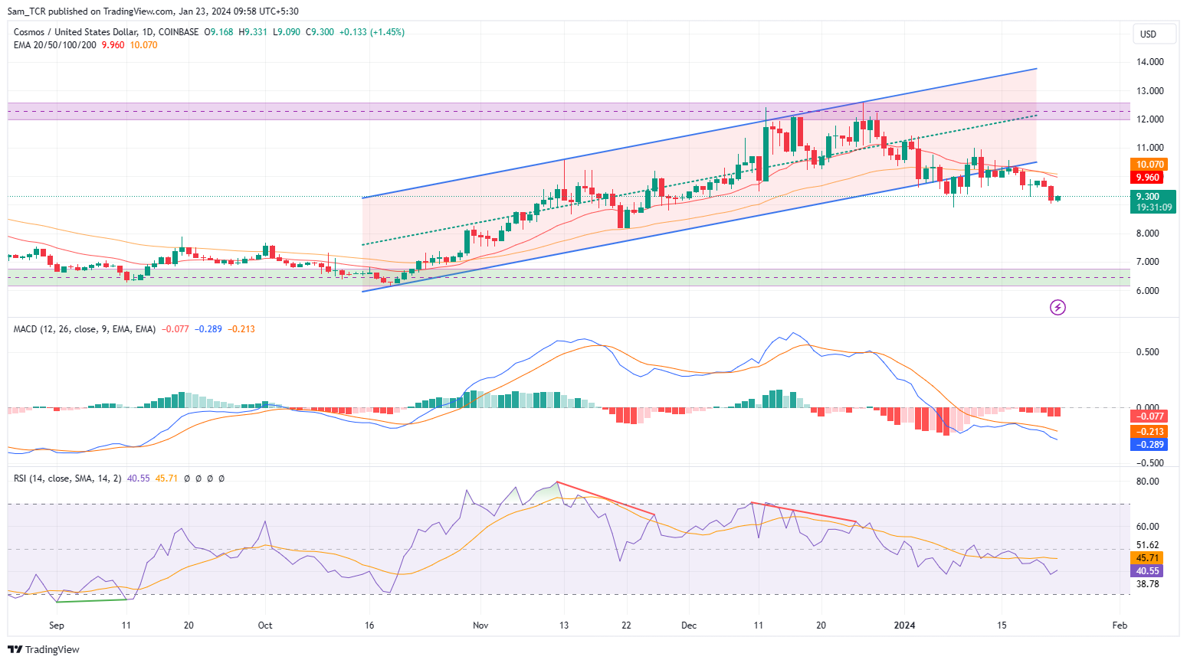This screenshot has height=663, width=1187.
Task: Click the -0.213 MACD signal value tag
Action: [x=1149, y=432]
